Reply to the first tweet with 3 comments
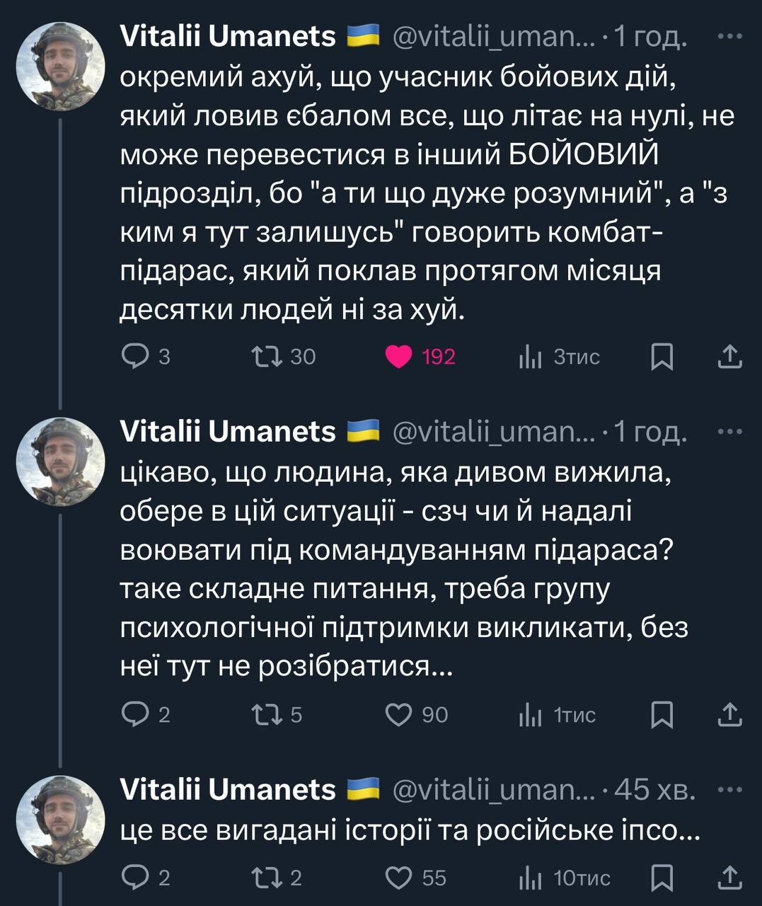 pyautogui.click(x=134, y=357)
